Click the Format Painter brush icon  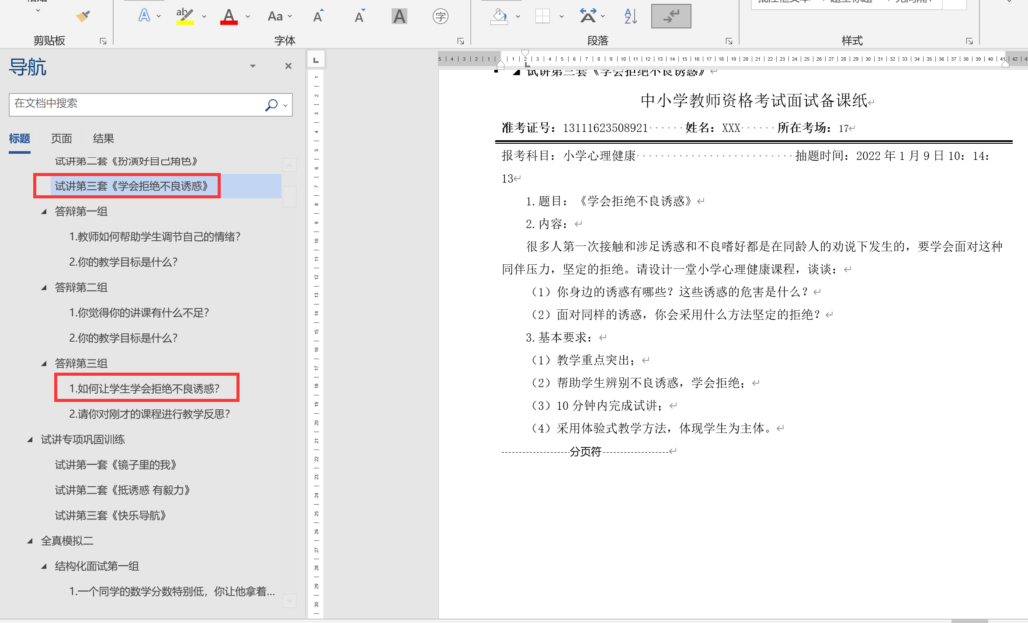pyautogui.click(x=83, y=17)
